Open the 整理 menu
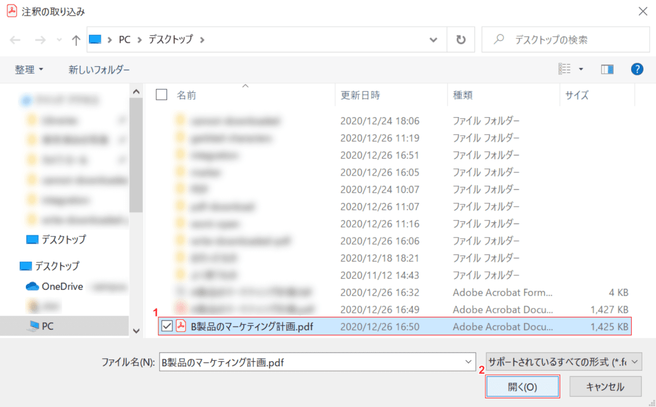The width and height of the screenshot is (656, 407). coord(29,70)
